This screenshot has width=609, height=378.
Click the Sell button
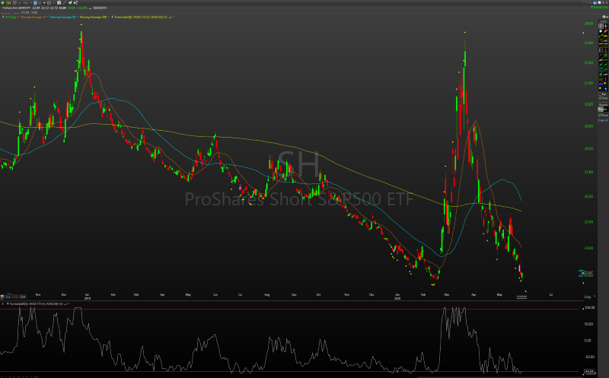click(15, 297)
